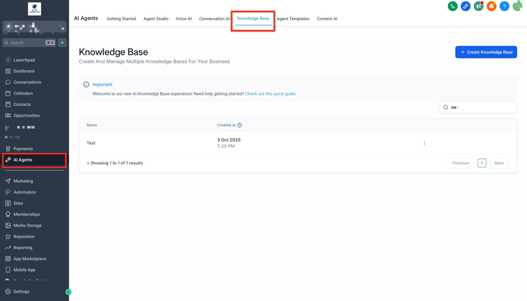Image resolution: width=527 pixels, height=301 pixels.
Task: Click the '3 Oct 2025' date cell
Action: pyautogui.click(x=229, y=140)
